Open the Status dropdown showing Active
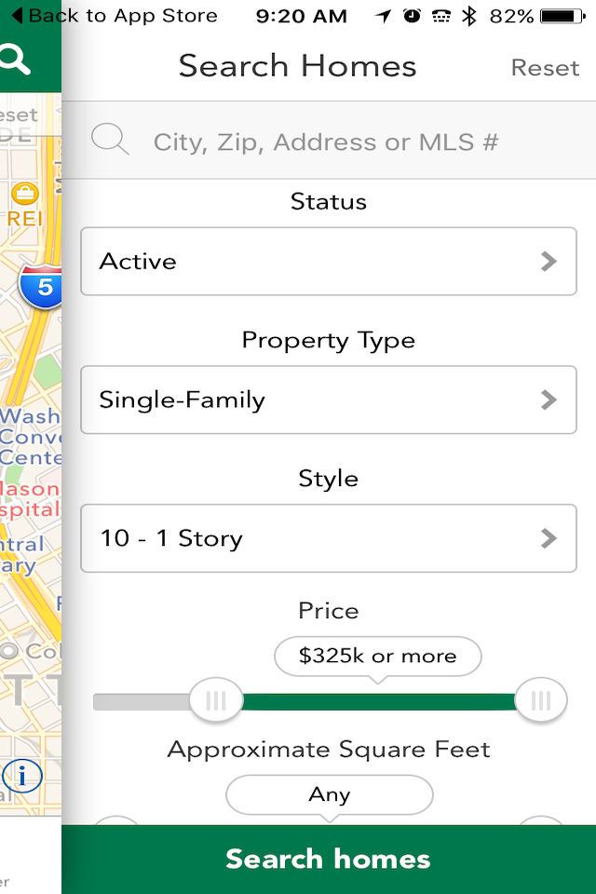 point(329,261)
